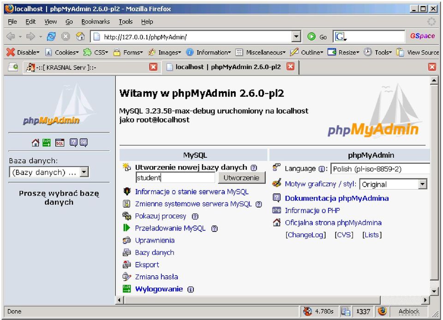Click the green Go icon
The width and height of the screenshot is (443, 320).
pos(311,37)
